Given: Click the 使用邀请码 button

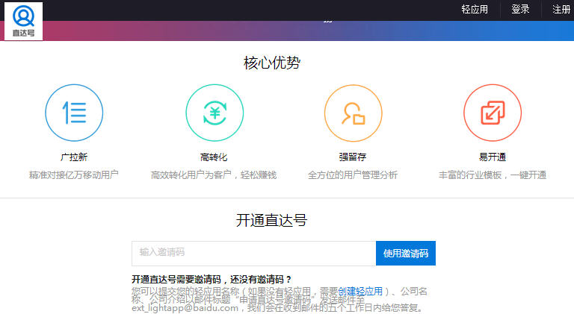Looking at the screenshot, I should coord(406,253).
